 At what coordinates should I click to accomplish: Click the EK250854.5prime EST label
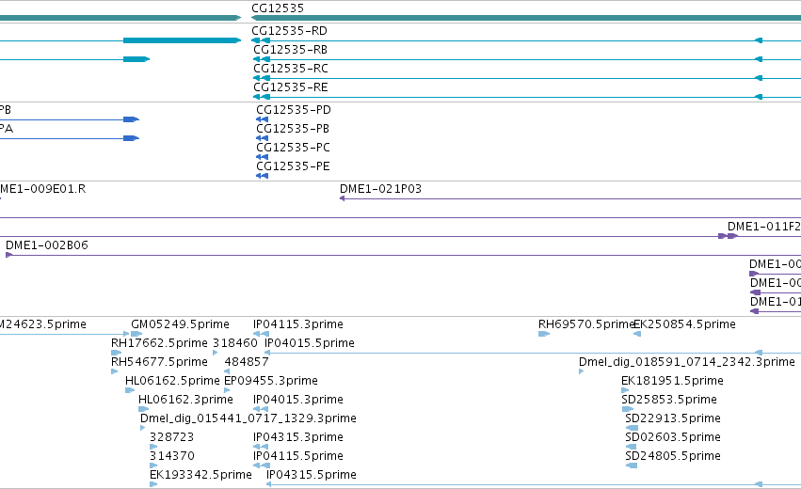684,324
